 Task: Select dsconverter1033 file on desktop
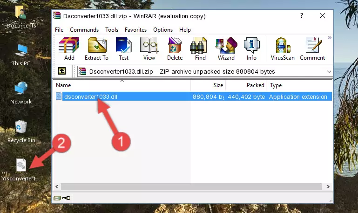coord(21,170)
